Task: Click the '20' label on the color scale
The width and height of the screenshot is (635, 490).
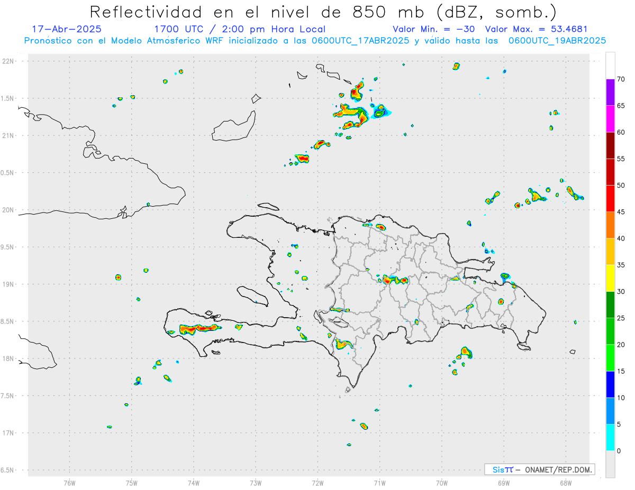Action: 621,345
